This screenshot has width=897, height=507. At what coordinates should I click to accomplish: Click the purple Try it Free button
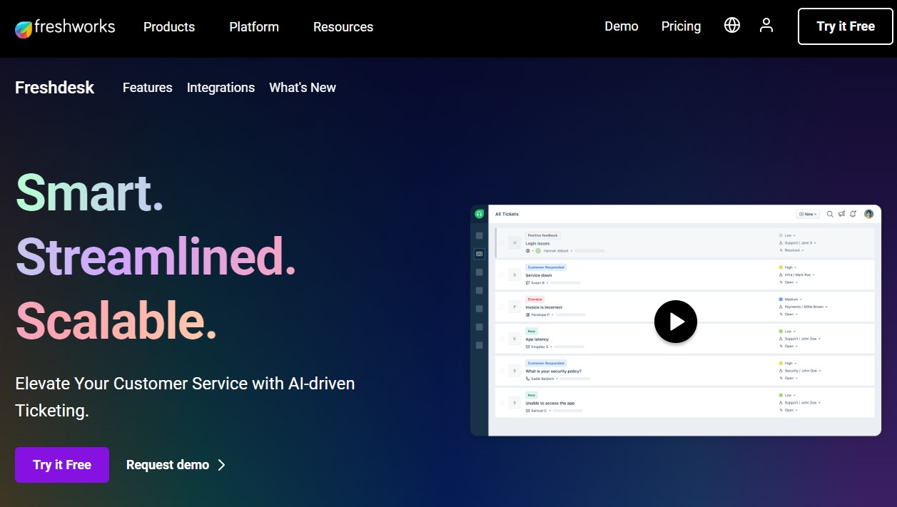61,464
